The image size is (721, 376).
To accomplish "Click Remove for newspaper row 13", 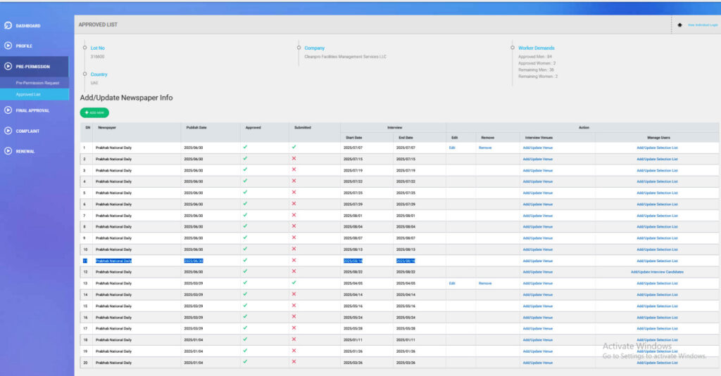I will coord(485,283).
